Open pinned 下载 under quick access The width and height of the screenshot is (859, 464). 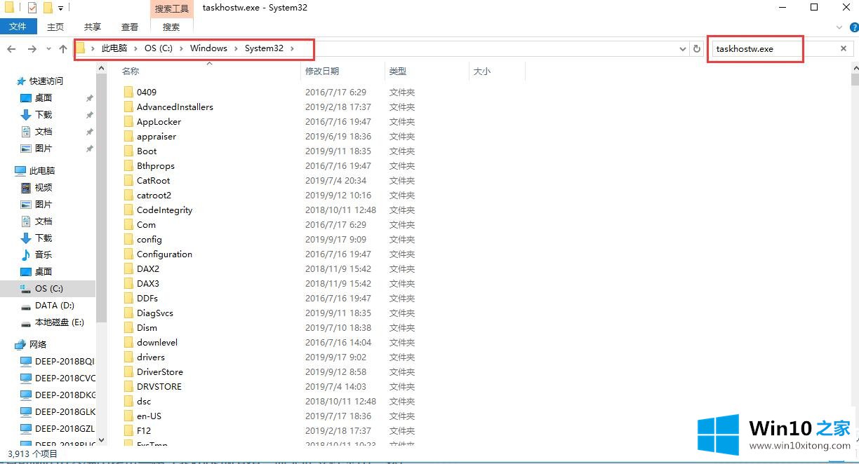[x=44, y=115]
